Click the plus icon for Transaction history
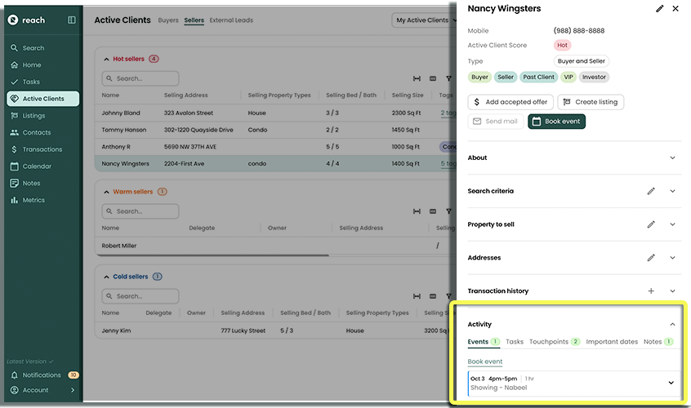This screenshot has width=691, height=408. coord(651,290)
